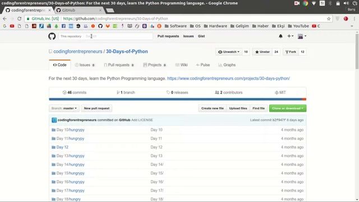Click the red extension icon in toolbar
Screen dimensions: 359x202
(x=346, y=19)
